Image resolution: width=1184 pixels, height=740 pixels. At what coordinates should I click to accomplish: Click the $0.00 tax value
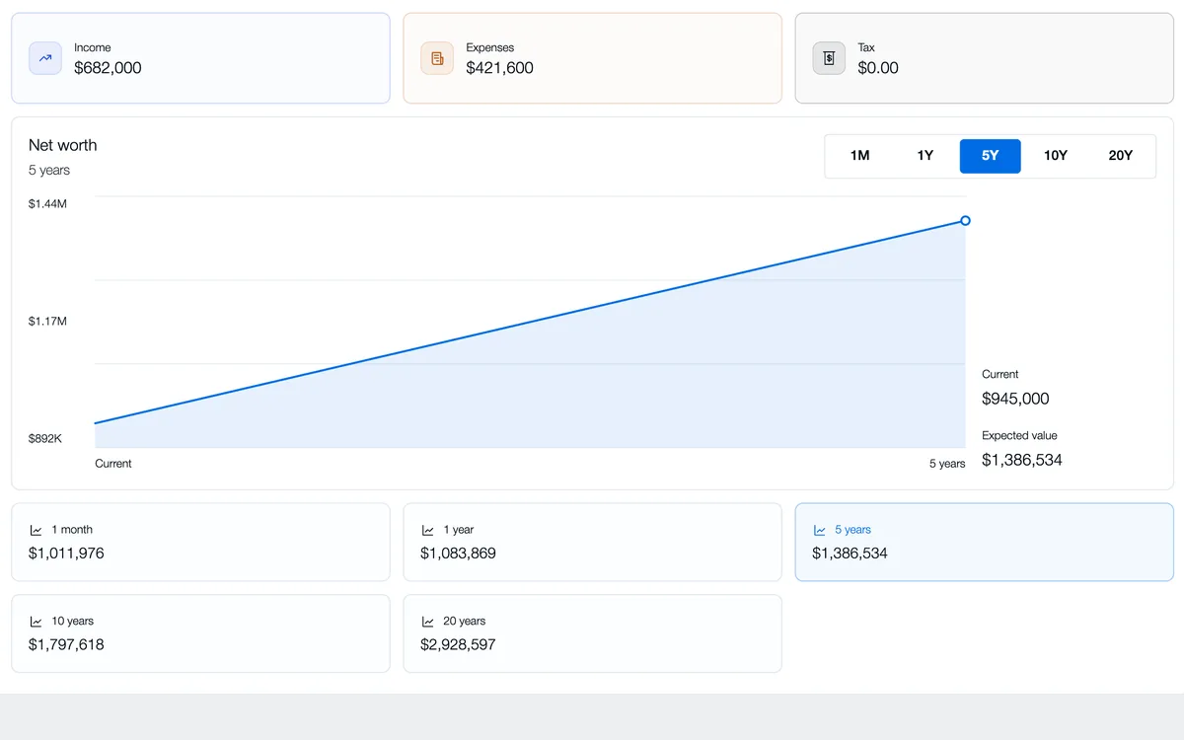[878, 68]
